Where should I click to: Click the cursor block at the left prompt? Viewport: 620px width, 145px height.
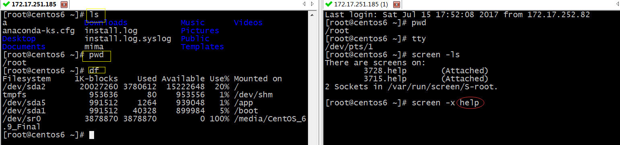pos(92,135)
